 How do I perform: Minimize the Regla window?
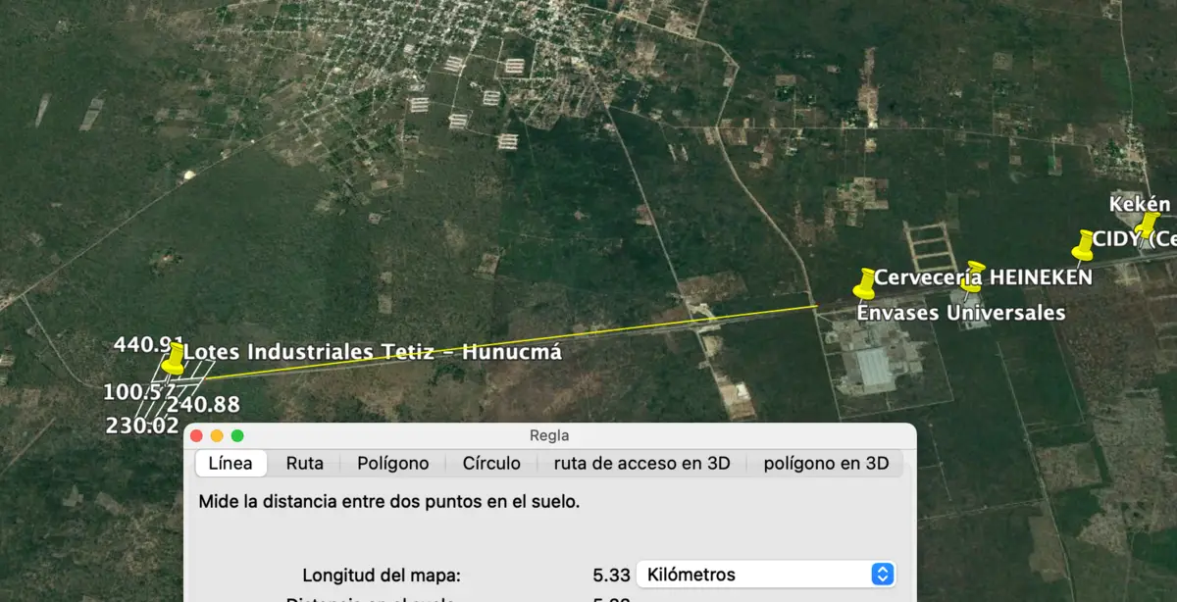(x=217, y=435)
